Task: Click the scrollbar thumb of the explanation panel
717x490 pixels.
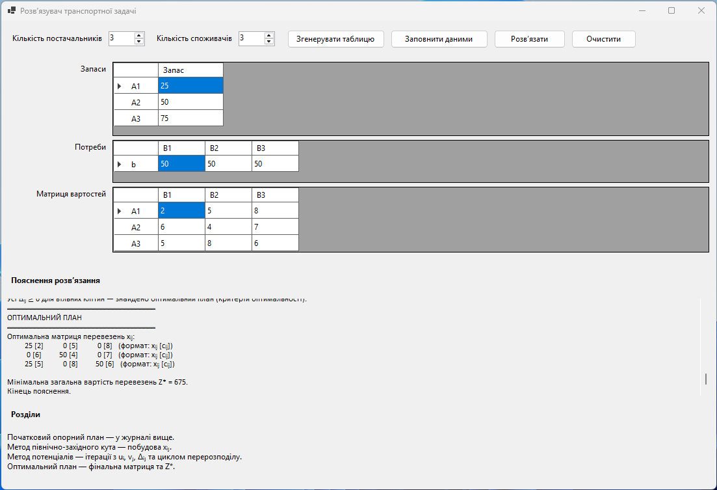Action: 706,379
